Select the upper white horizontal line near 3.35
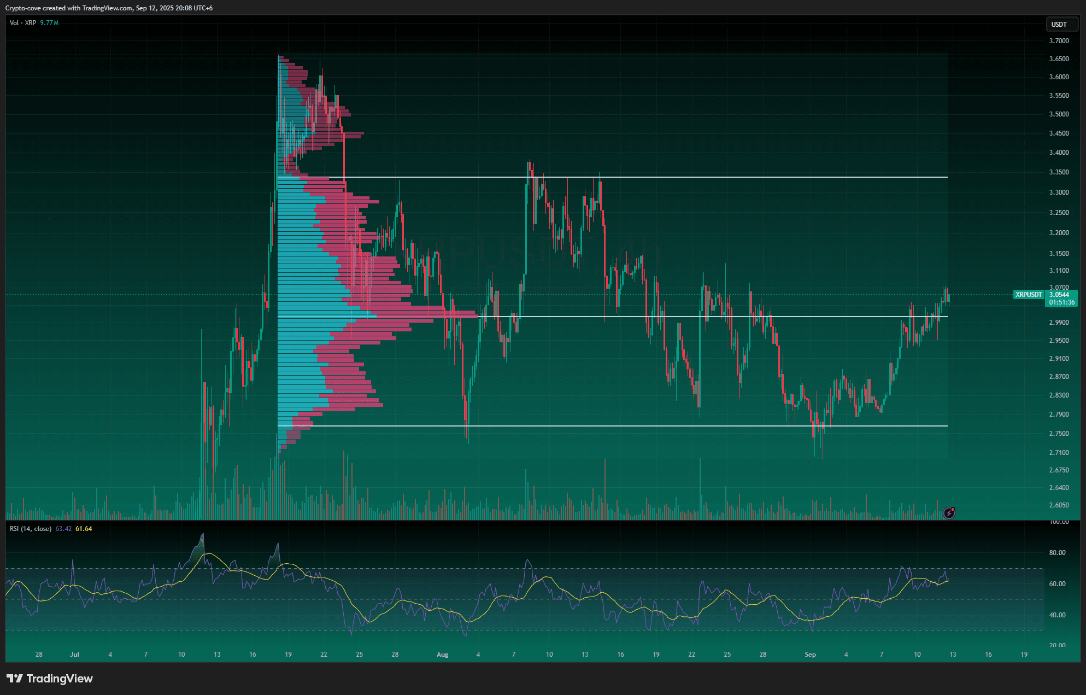This screenshot has height=695, width=1086. tap(711, 177)
